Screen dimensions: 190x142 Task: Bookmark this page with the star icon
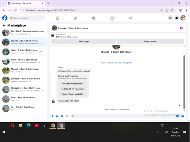coord(172,10)
